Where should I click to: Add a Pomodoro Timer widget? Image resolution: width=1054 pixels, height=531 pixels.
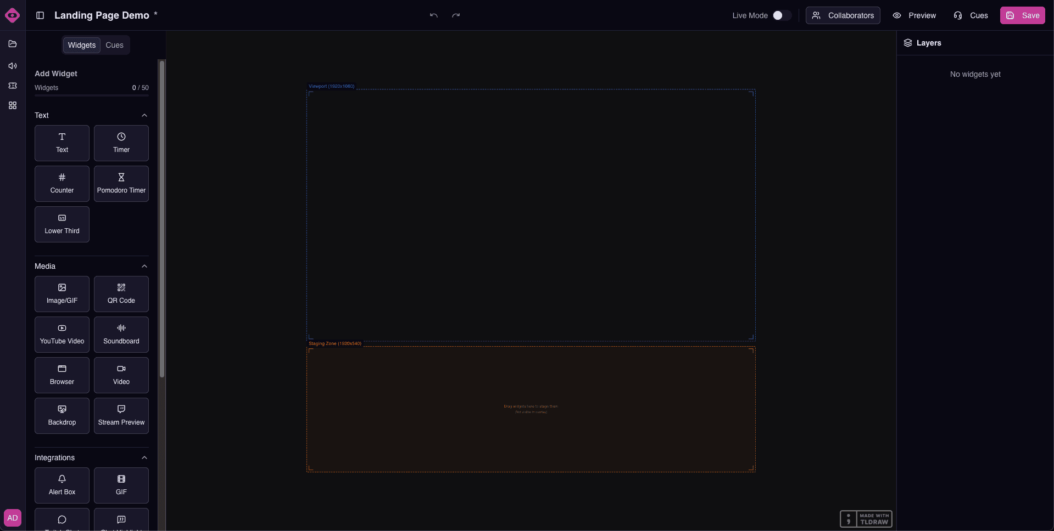point(121,183)
